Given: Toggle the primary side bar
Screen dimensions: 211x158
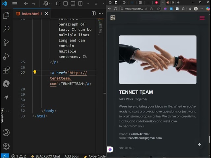Looking at the screenshot, I should (66, 4).
